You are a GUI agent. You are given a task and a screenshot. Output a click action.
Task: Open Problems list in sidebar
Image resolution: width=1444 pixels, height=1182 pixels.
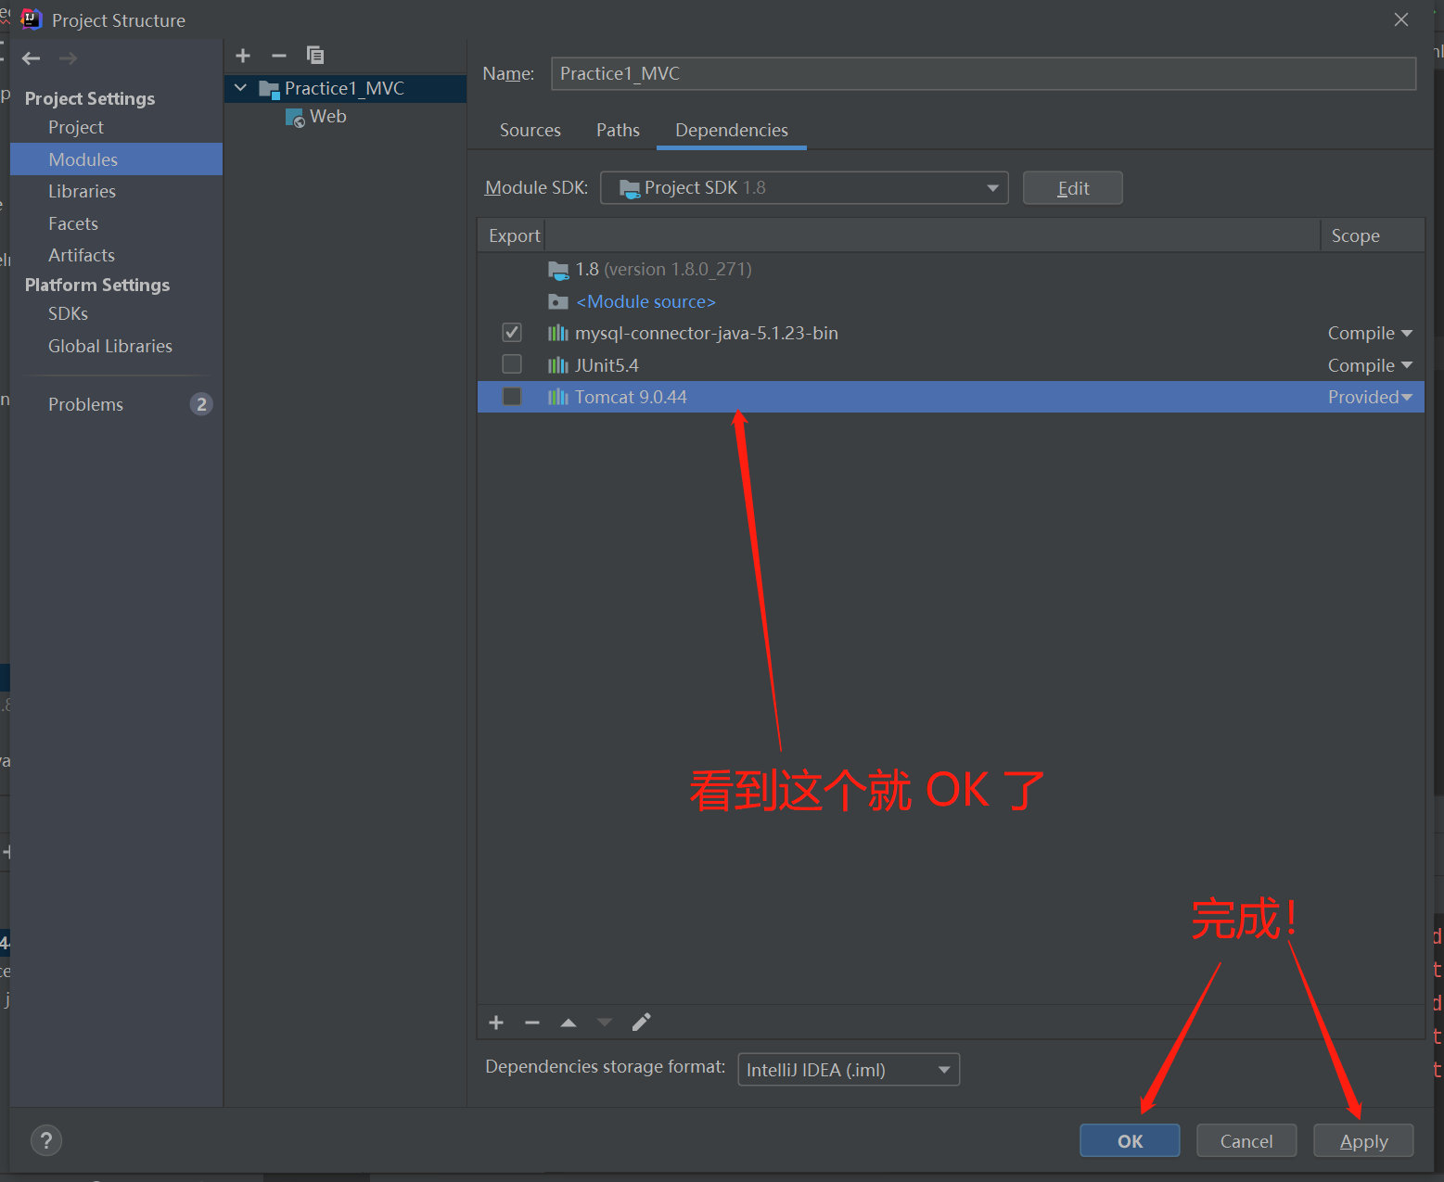85,404
